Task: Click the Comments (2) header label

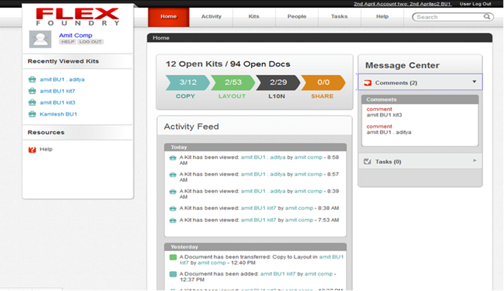Action: point(396,83)
